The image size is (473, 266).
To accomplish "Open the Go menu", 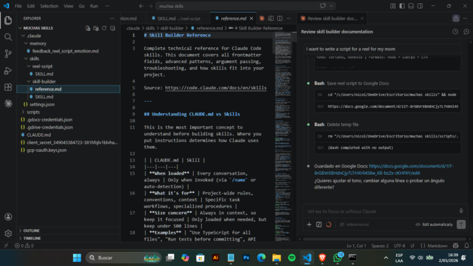I will tap(81, 6).
